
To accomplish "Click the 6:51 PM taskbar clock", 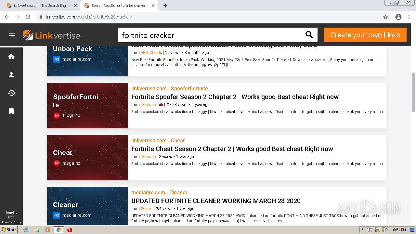I will click(x=399, y=230).
